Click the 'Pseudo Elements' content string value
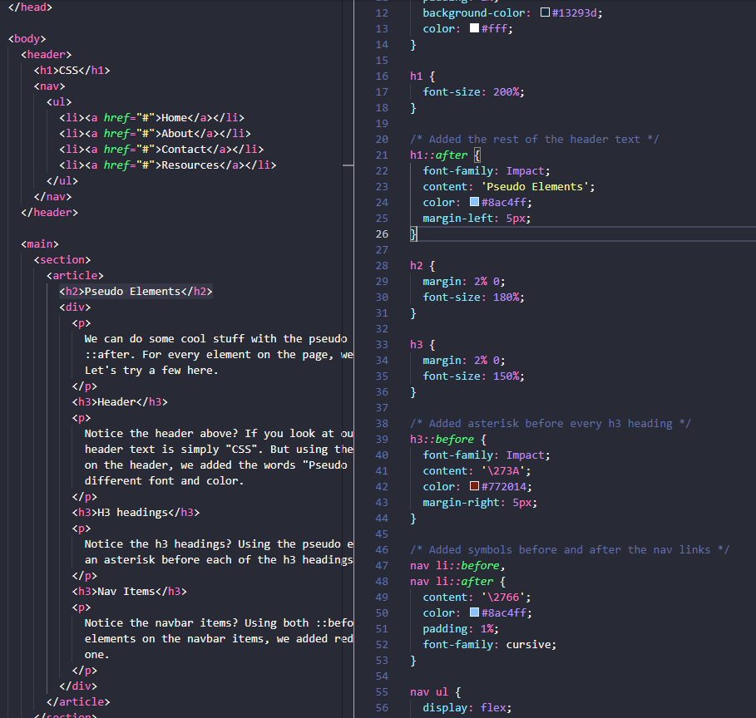756x718 pixels. [x=535, y=186]
